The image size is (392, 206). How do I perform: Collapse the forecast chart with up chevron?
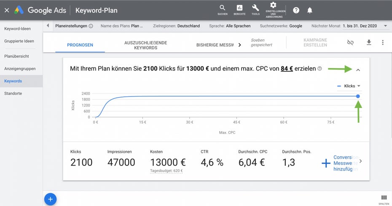coord(358,70)
